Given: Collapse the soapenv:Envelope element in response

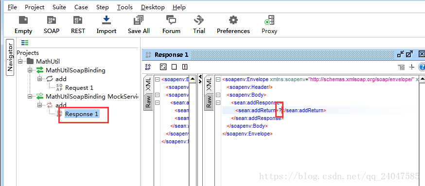Looking at the screenshot, I should 218,80.
